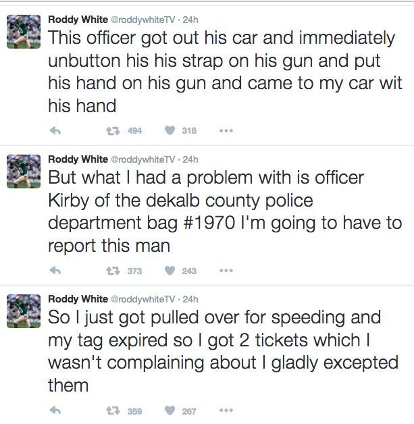Open the 24h timestamp on the first tweet

click(x=190, y=20)
